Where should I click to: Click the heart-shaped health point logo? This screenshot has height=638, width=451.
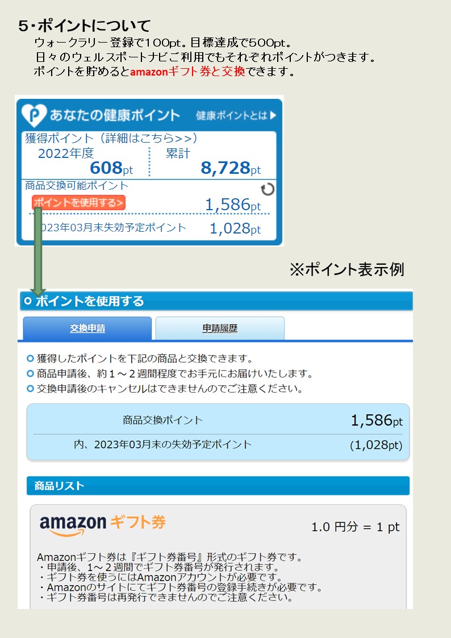pyautogui.click(x=34, y=115)
